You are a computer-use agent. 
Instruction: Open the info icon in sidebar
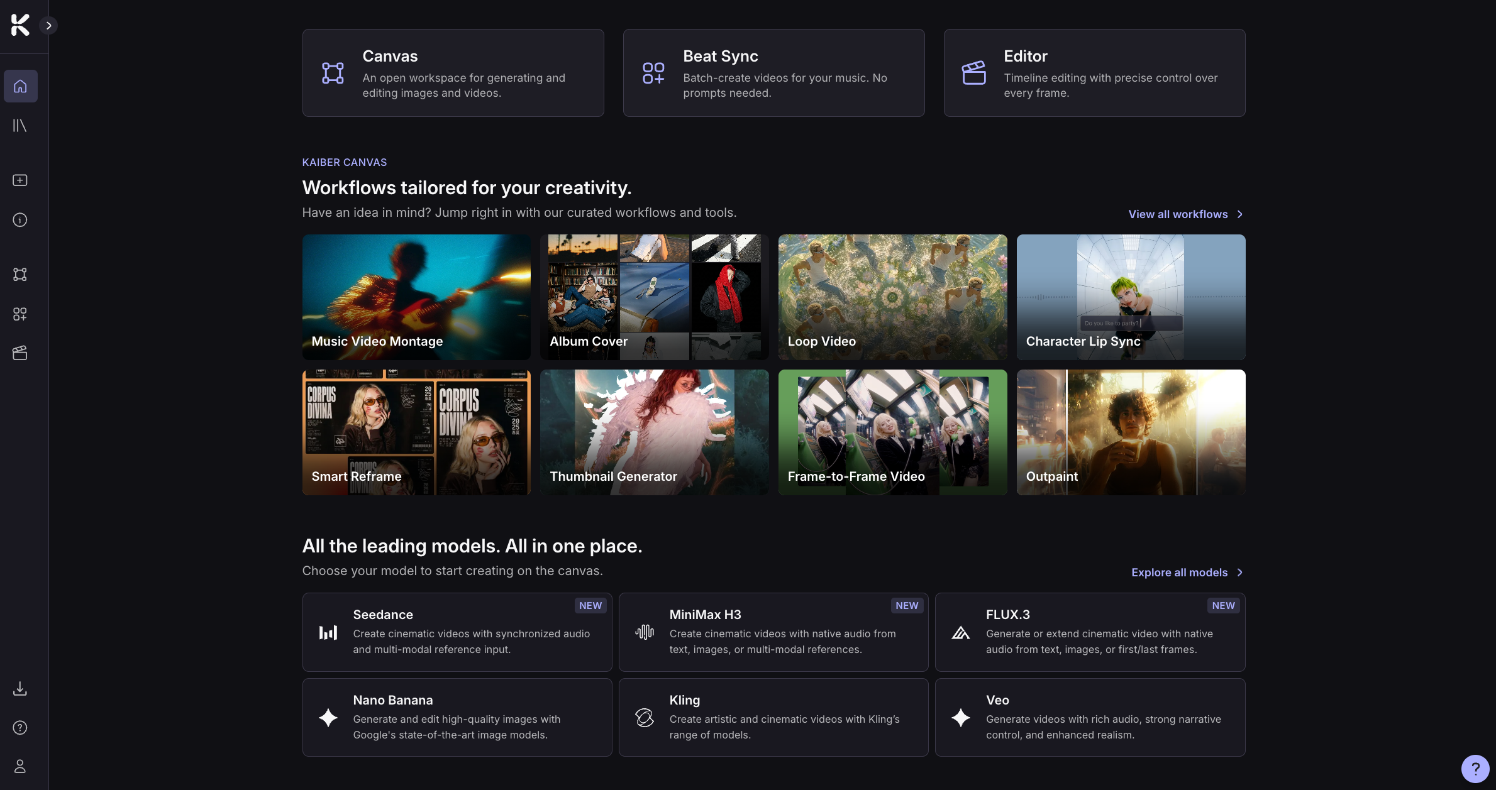point(20,220)
